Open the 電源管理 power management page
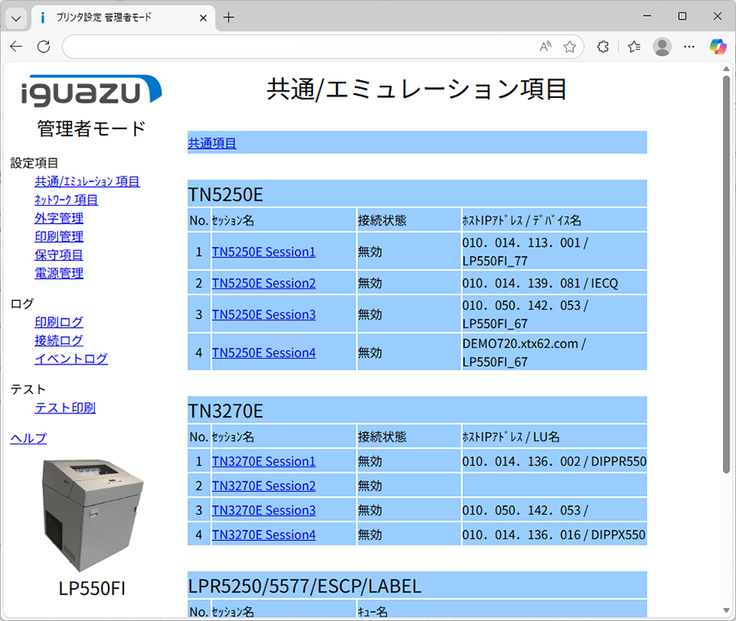Image resolution: width=736 pixels, height=621 pixels. [x=58, y=273]
